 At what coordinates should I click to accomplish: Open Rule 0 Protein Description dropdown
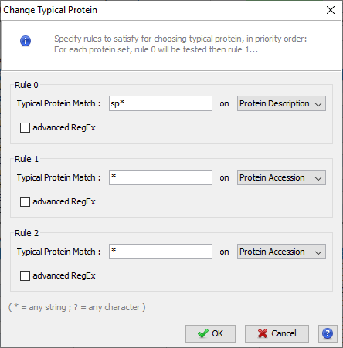point(281,103)
